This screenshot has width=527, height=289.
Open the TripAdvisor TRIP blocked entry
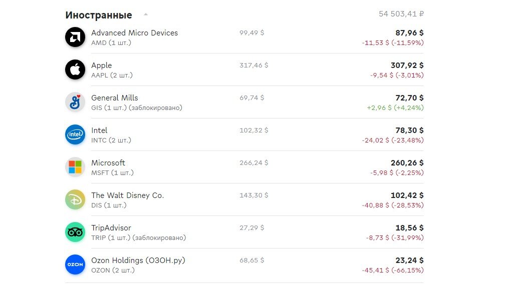[244, 232]
